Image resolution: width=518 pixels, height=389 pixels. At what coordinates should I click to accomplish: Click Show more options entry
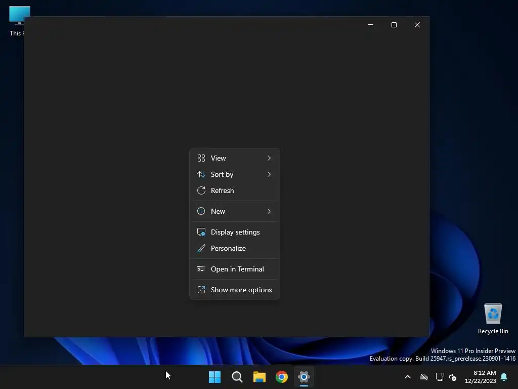(x=235, y=290)
